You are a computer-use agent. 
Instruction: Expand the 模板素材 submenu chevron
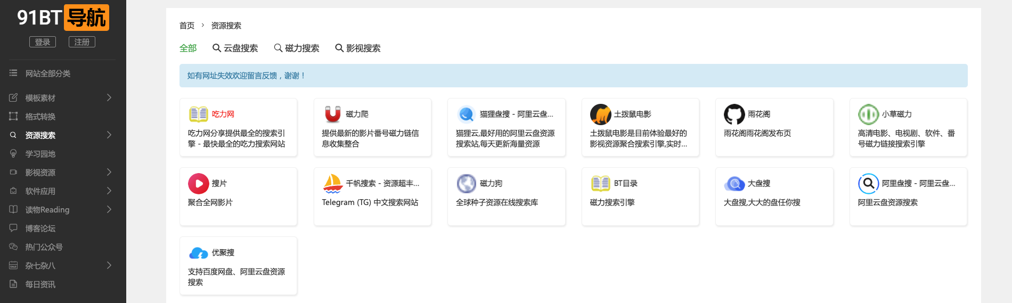click(x=109, y=97)
